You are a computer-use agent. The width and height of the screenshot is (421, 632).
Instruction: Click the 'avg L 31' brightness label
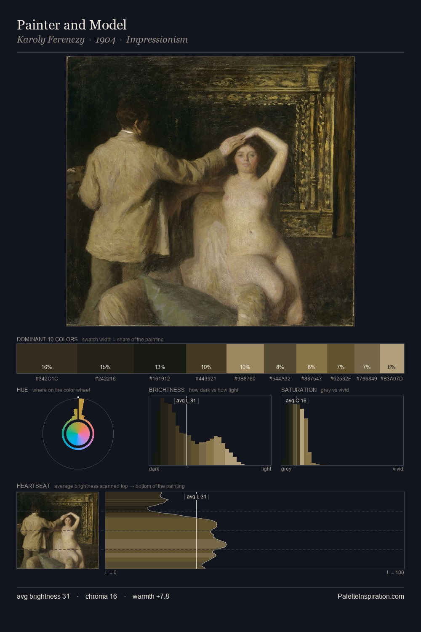coord(186,401)
